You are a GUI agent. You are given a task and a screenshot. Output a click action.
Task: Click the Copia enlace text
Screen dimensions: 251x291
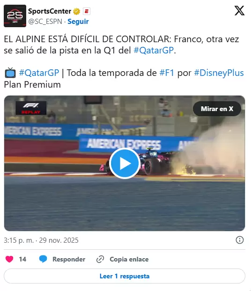[x=129, y=259]
